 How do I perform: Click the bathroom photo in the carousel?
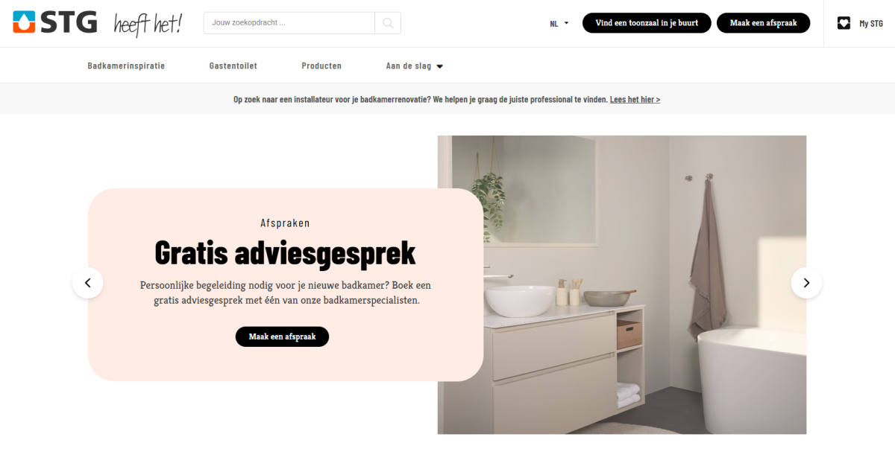[x=622, y=284]
